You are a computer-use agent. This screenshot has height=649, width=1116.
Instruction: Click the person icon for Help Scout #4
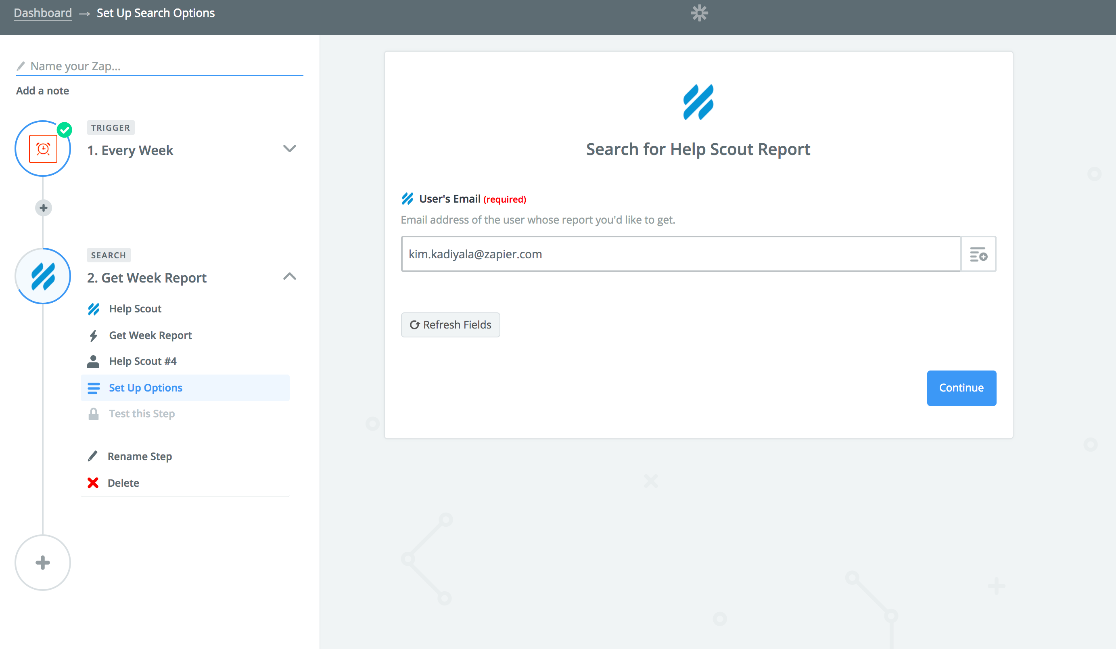(x=94, y=362)
